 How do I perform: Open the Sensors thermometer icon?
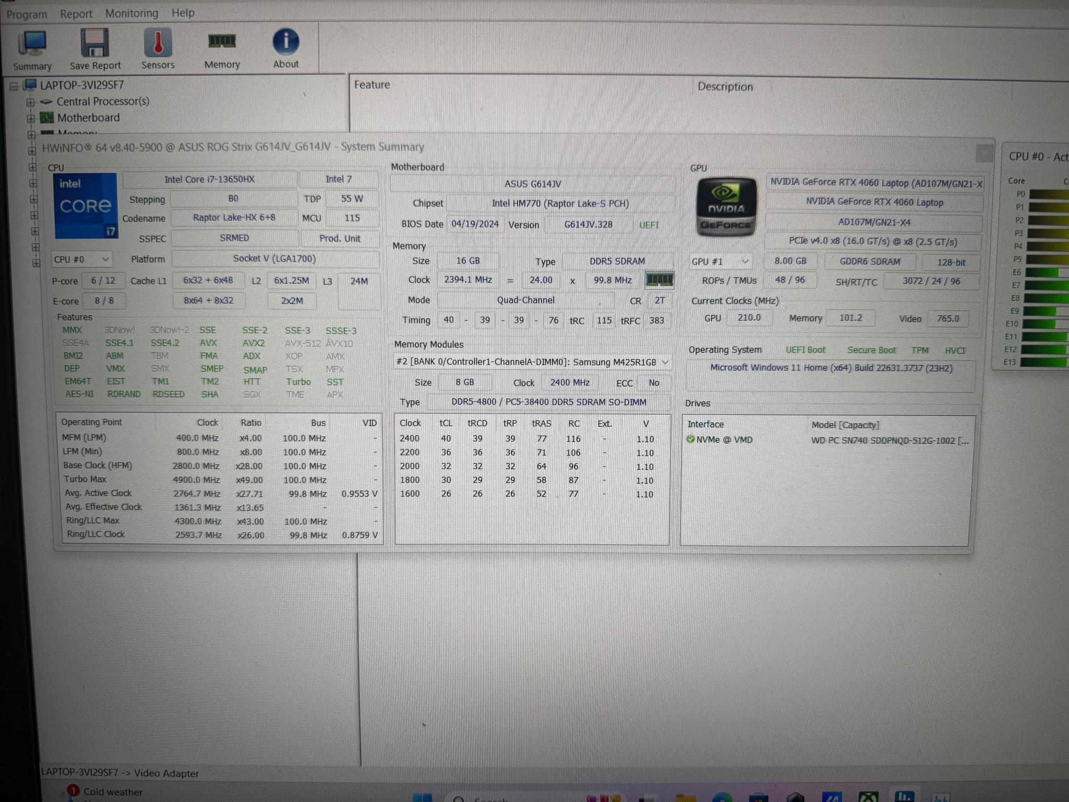pyautogui.click(x=158, y=42)
